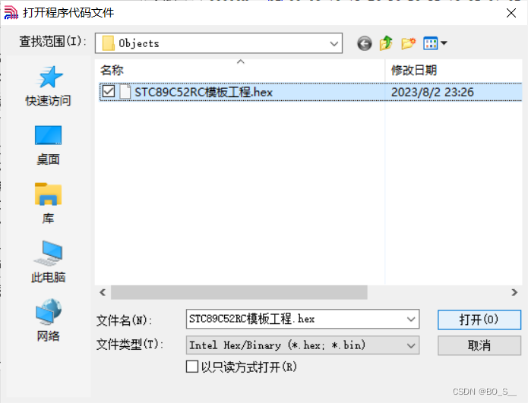Select This PC (此电脑) location

[48, 263]
